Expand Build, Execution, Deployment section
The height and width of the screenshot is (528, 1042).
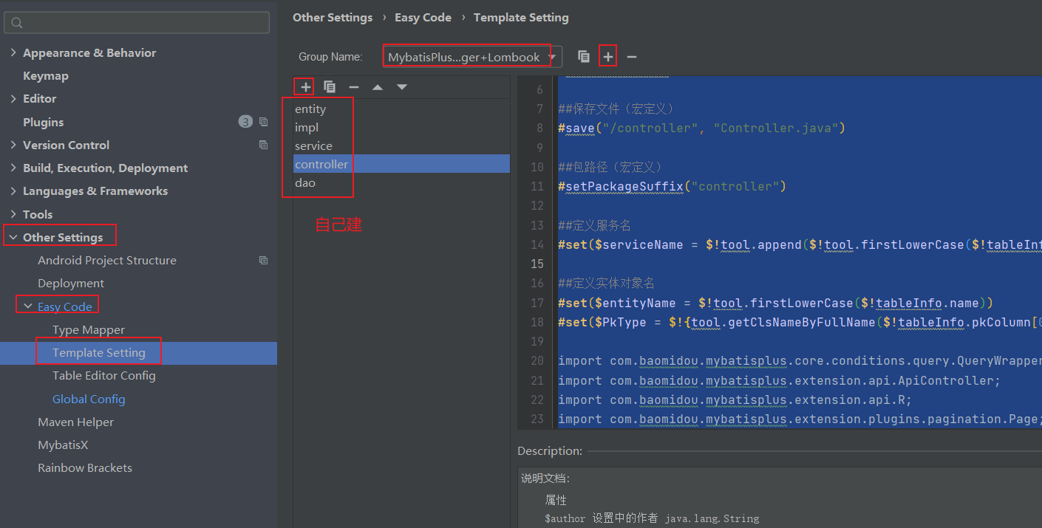13,168
